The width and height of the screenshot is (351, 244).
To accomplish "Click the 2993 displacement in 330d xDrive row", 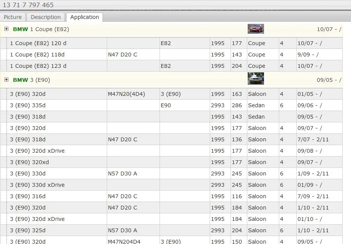I will tap(218, 185).
